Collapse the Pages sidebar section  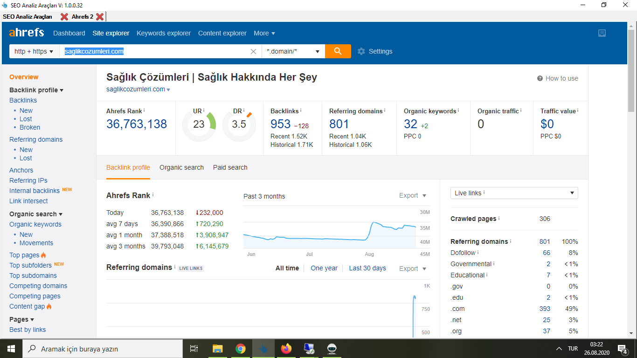pos(22,319)
